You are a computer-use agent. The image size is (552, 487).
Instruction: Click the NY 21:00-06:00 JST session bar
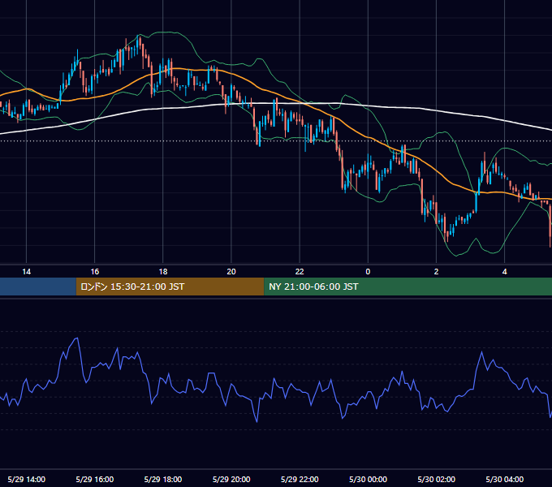pyautogui.click(x=408, y=287)
